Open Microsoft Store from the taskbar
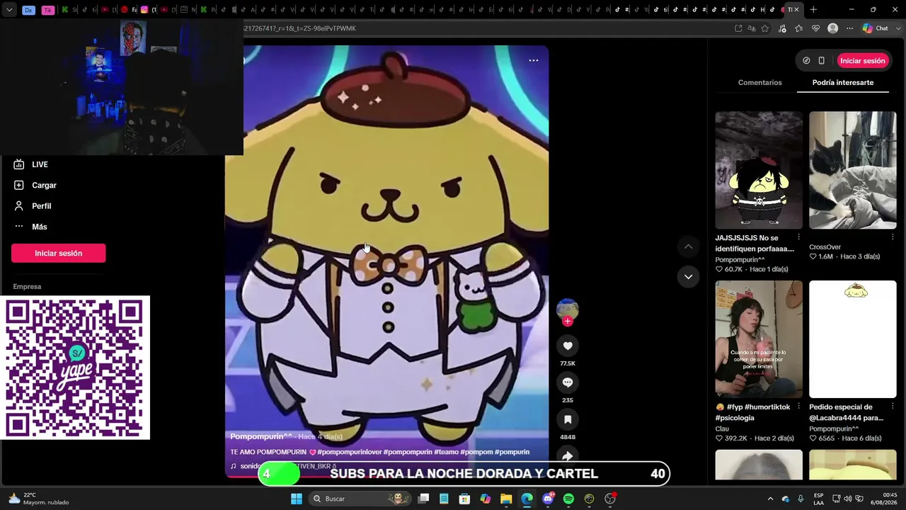Viewport: 906px width, 510px height. pyautogui.click(x=464, y=499)
